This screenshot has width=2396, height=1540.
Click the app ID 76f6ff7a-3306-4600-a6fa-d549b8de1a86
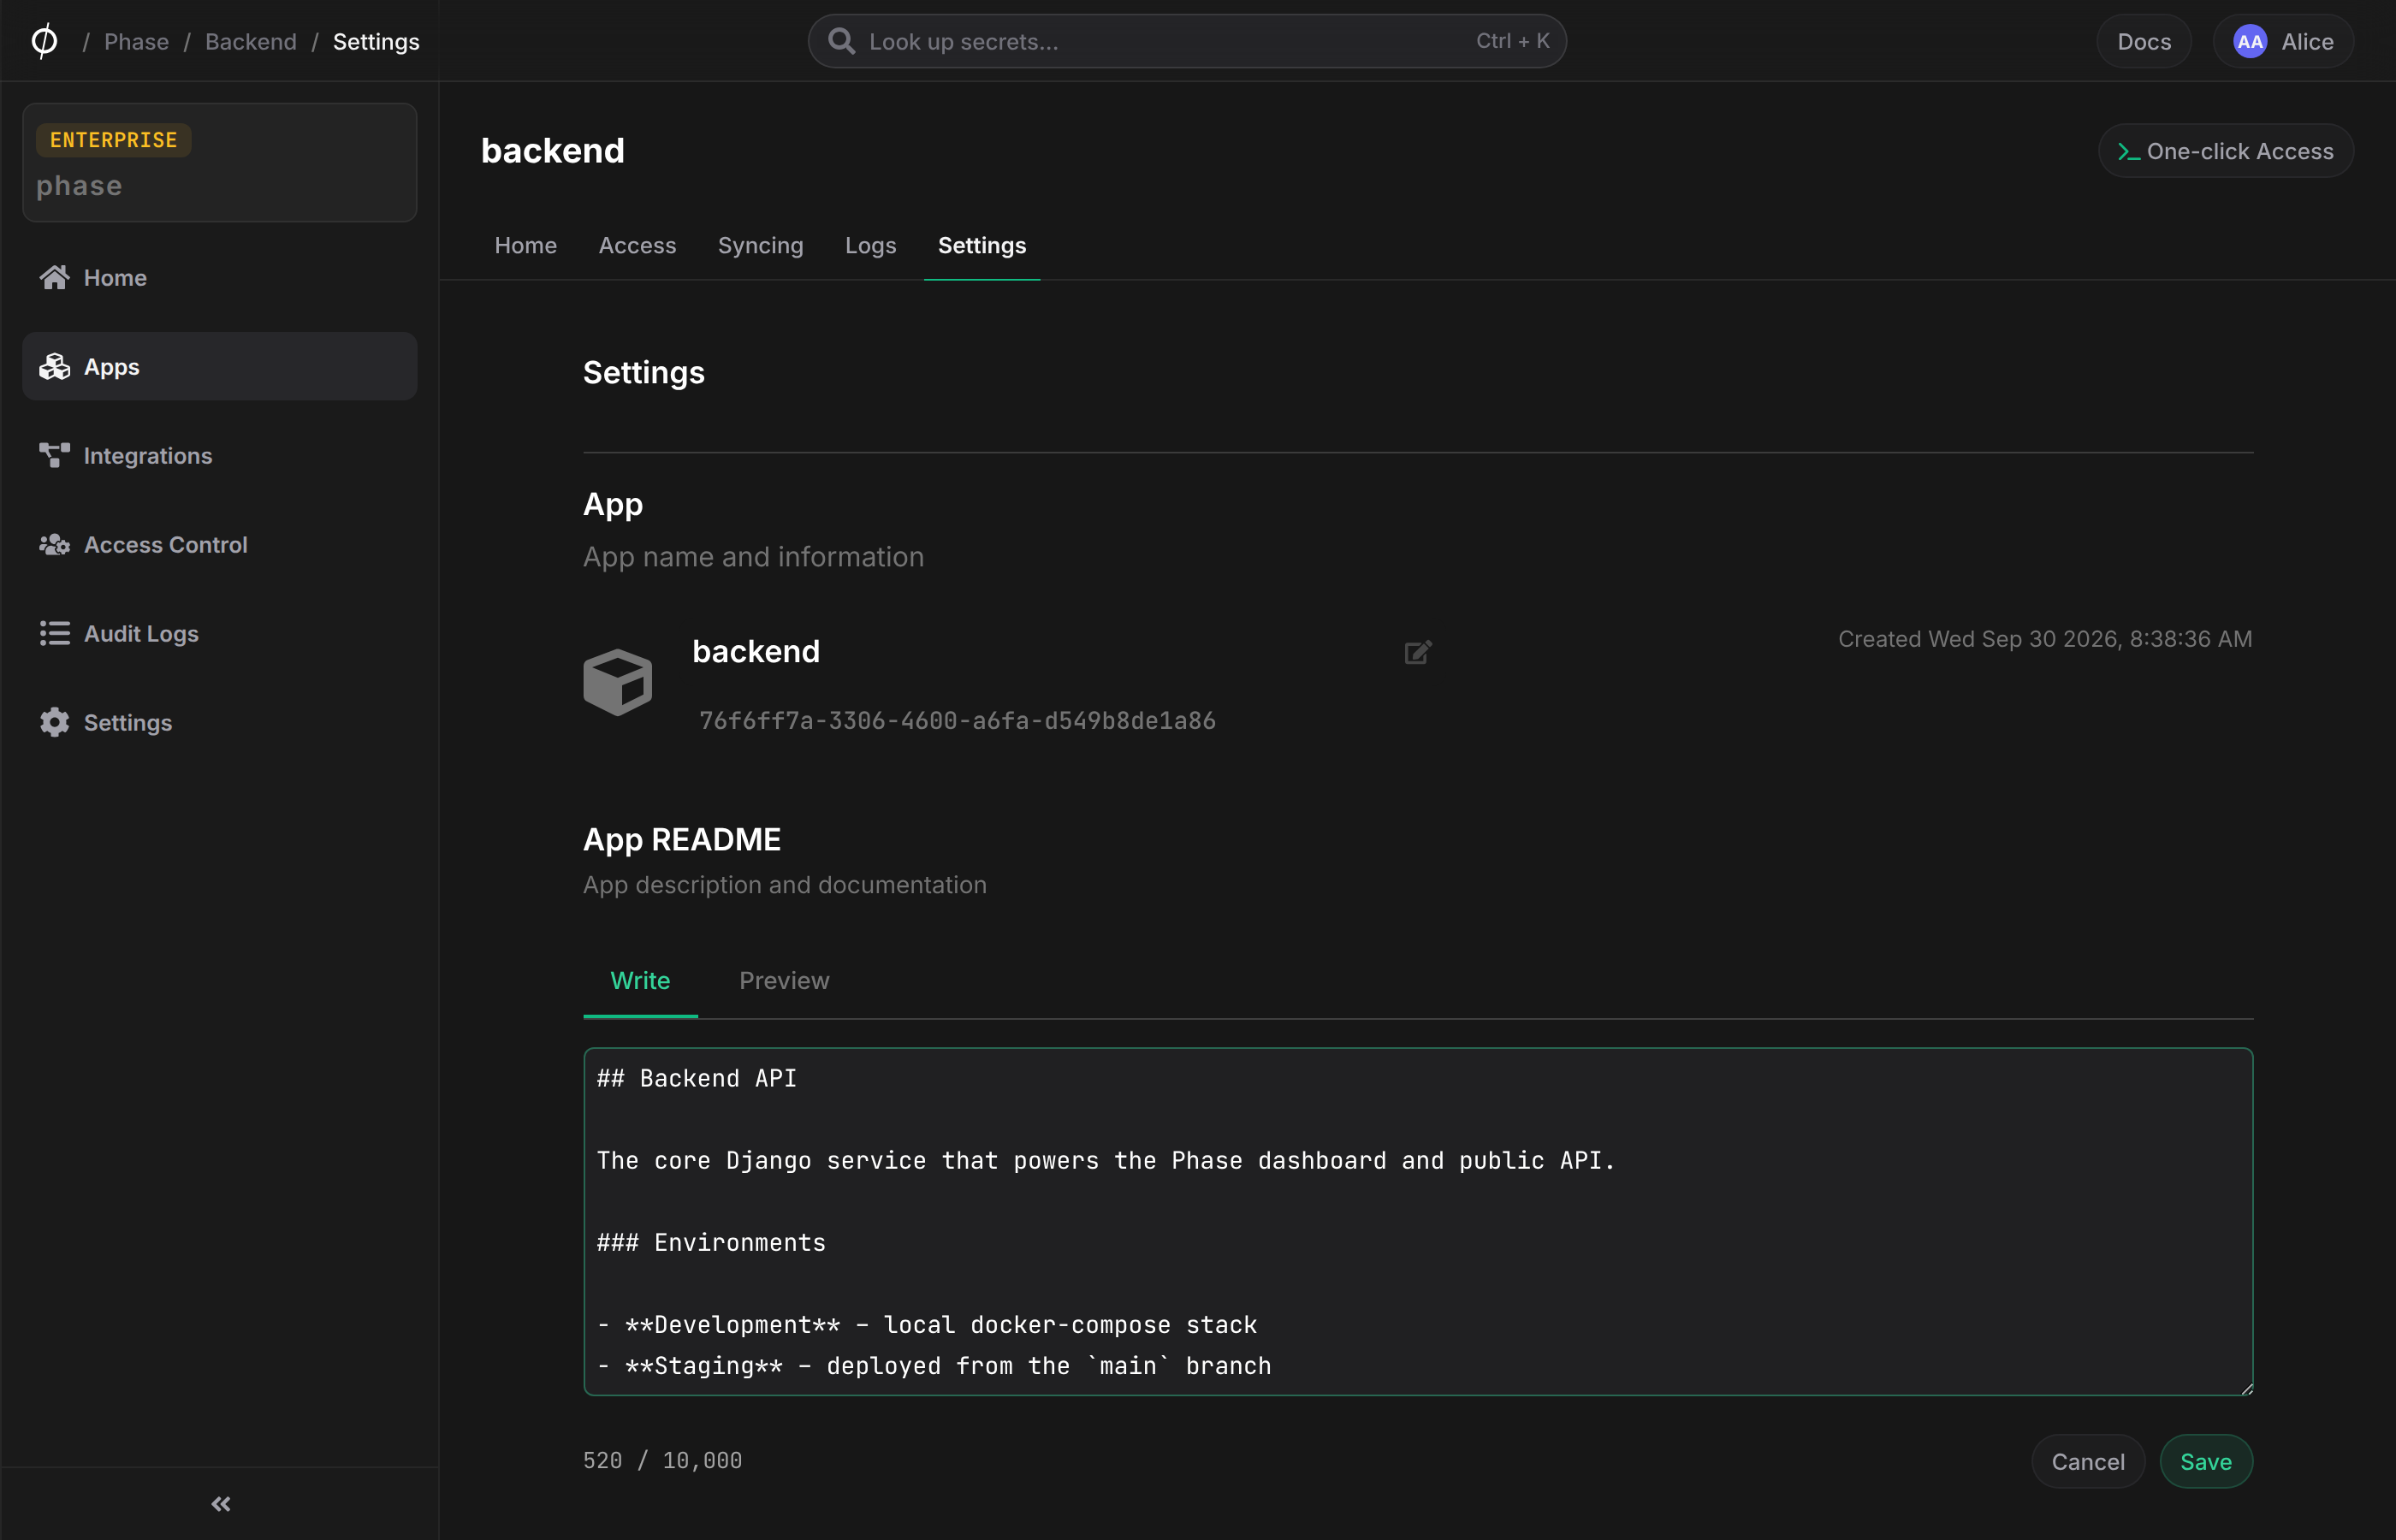click(x=957, y=720)
